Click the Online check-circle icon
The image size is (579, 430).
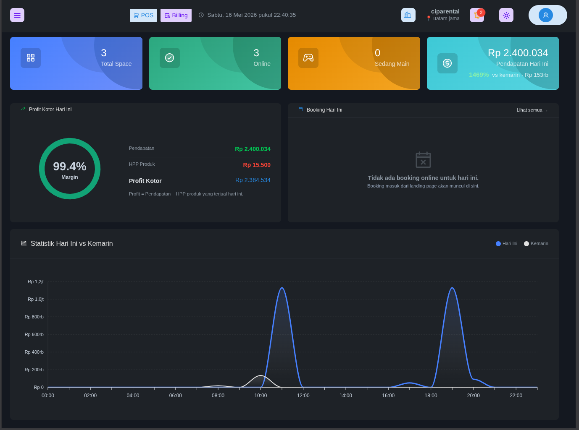[170, 58]
